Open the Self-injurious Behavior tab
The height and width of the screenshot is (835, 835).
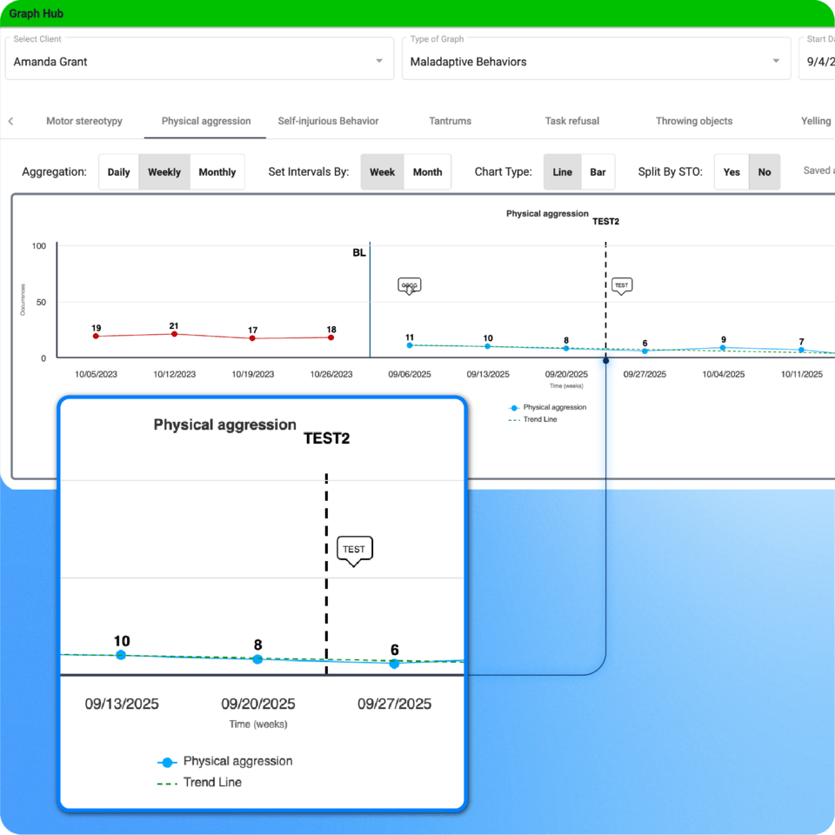click(x=328, y=121)
